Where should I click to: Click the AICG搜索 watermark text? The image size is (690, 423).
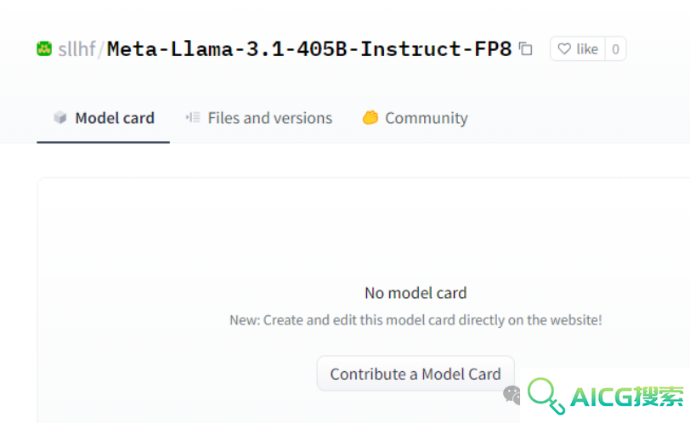tap(626, 397)
